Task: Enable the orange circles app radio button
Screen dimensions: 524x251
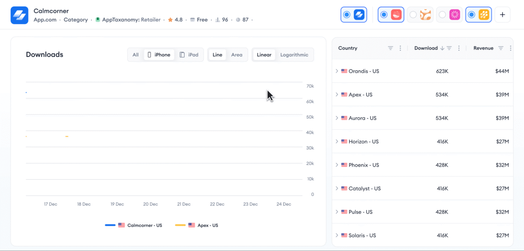Action: pos(413,15)
